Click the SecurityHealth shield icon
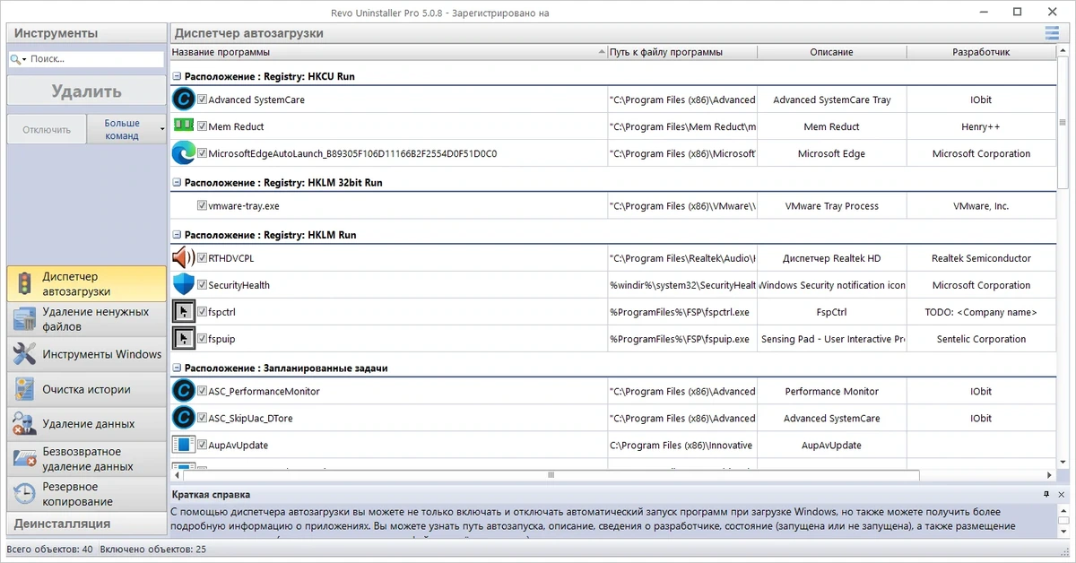1076x563 pixels. click(183, 285)
